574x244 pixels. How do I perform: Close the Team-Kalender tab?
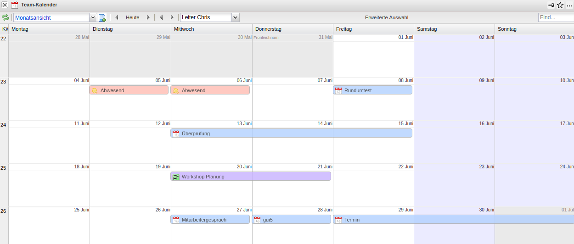click(x=5, y=5)
